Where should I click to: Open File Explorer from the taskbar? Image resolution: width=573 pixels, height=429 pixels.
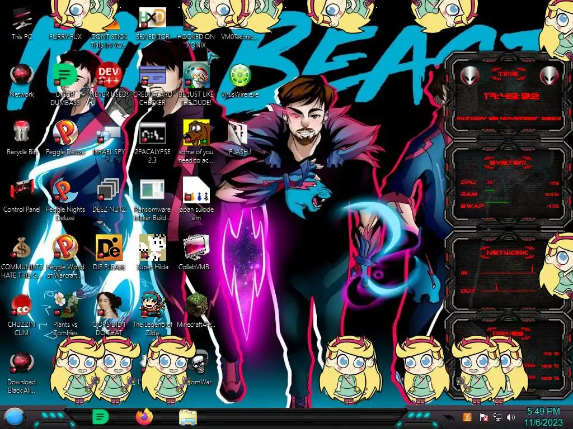tap(188, 417)
